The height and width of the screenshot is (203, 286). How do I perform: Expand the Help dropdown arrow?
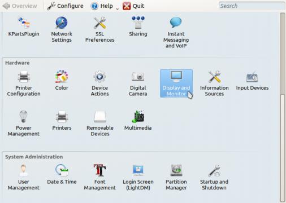coord(117,8)
